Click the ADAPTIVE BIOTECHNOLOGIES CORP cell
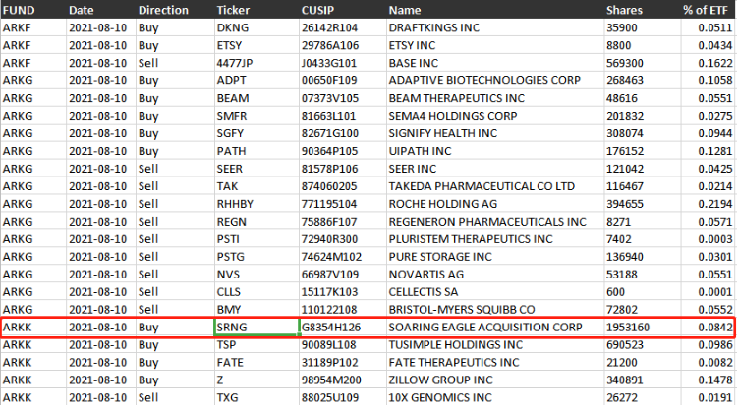The image size is (737, 405). (x=482, y=80)
